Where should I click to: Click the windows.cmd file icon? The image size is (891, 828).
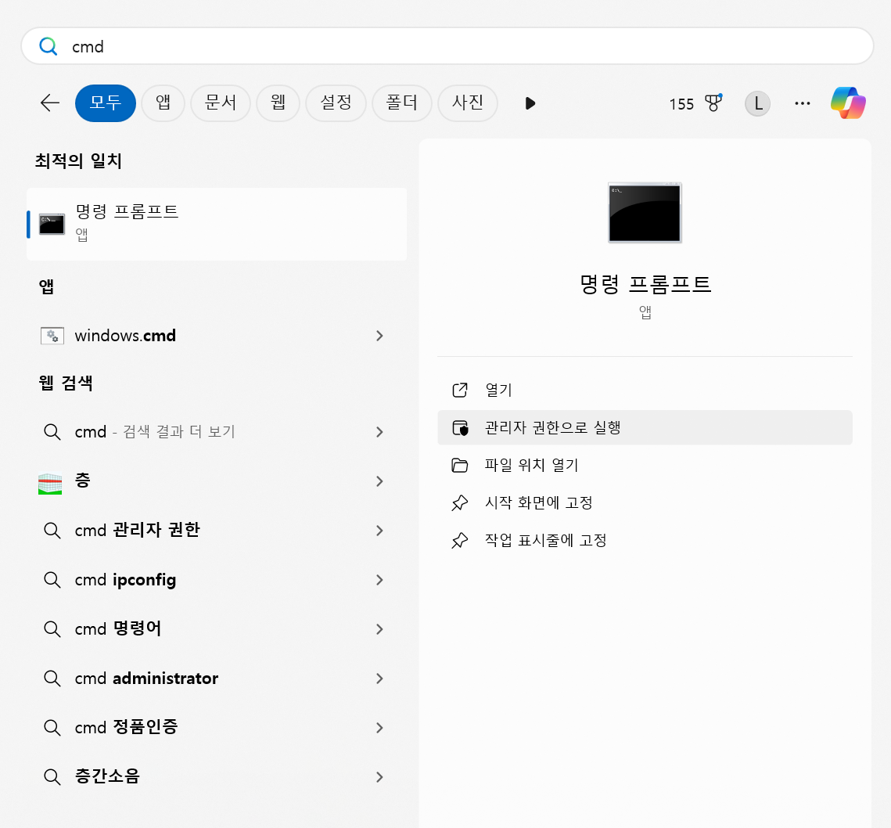[x=52, y=336]
